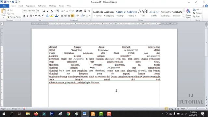Click the Paste clipboard icon
Screen dimensions: 208x117
[x=4, y=11]
